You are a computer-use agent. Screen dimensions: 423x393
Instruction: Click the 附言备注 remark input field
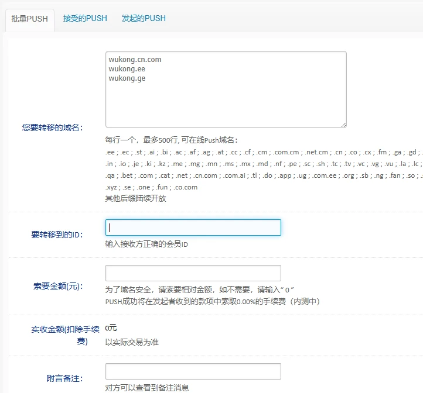click(x=193, y=371)
